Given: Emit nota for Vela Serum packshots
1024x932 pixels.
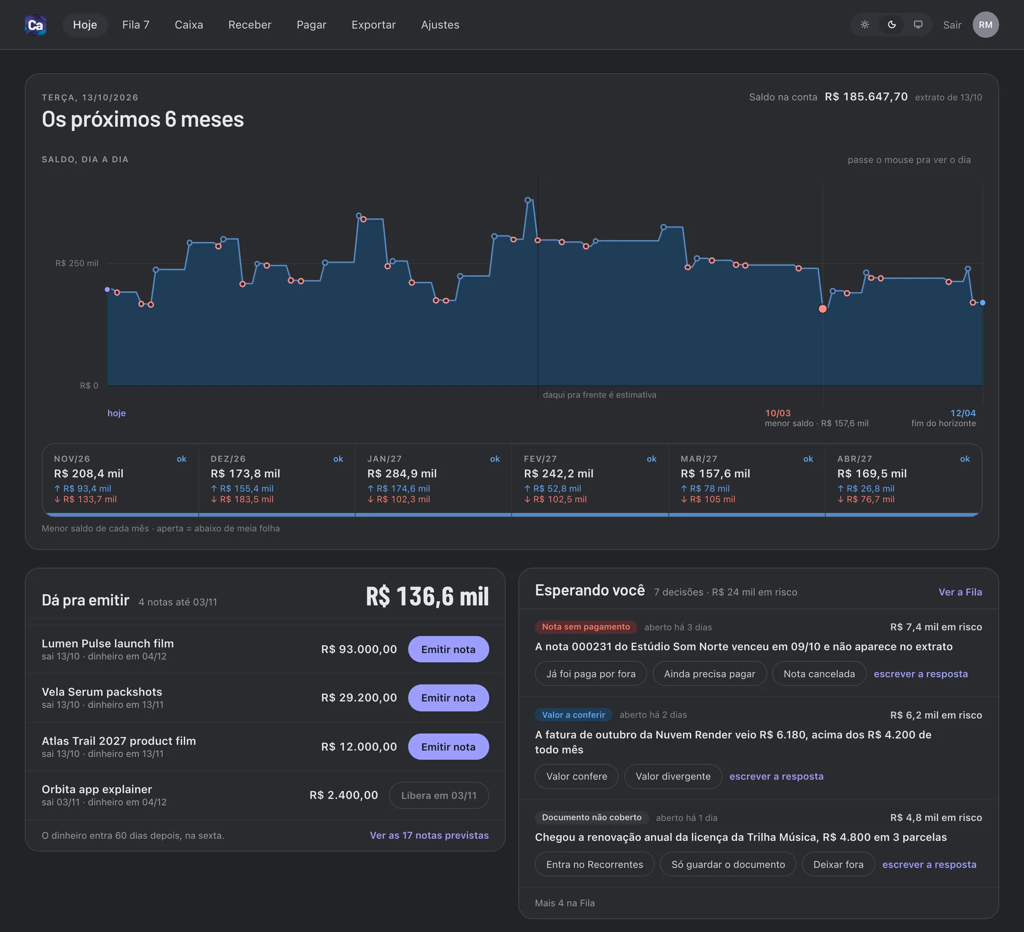Looking at the screenshot, I should click(448, 698).
